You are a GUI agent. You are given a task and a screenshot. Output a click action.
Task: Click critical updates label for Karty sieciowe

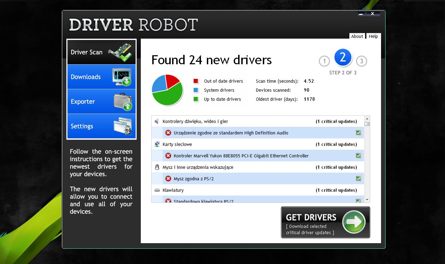[336, 144]
